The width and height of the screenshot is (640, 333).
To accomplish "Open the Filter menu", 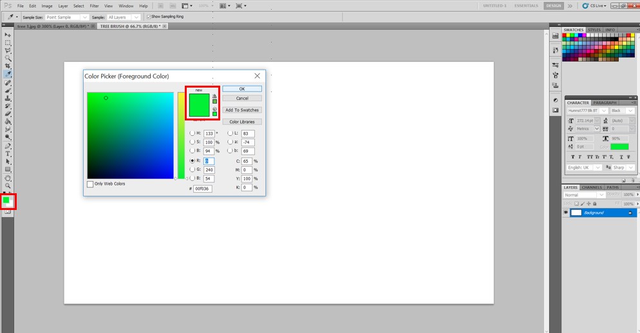I will [94, 6].
